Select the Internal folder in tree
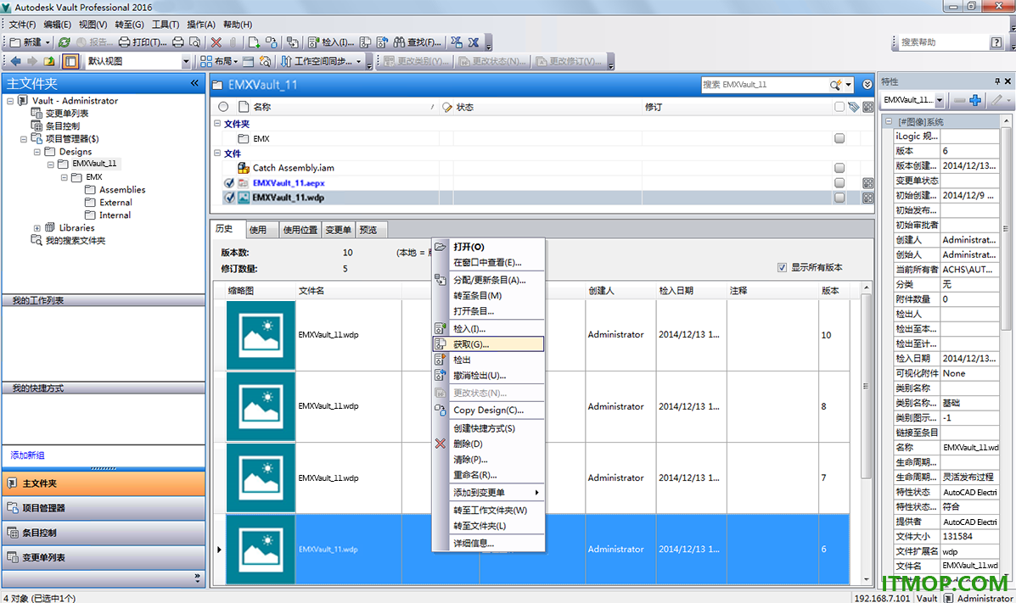This screenshot has width=1016, height=603. tap(115, 215)
